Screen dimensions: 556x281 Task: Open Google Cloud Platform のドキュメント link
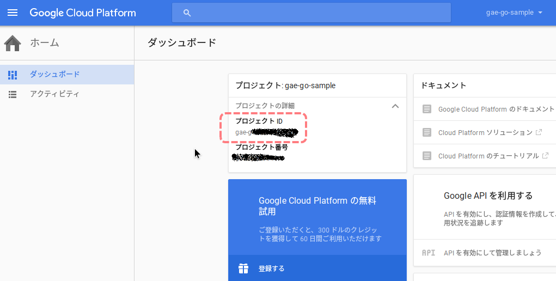click(497, 109)
